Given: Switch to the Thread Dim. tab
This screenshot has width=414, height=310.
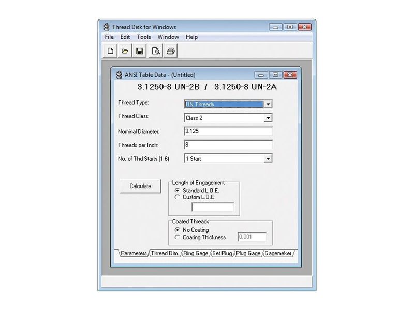Looking at the screenshot, I should pos(165,253).
